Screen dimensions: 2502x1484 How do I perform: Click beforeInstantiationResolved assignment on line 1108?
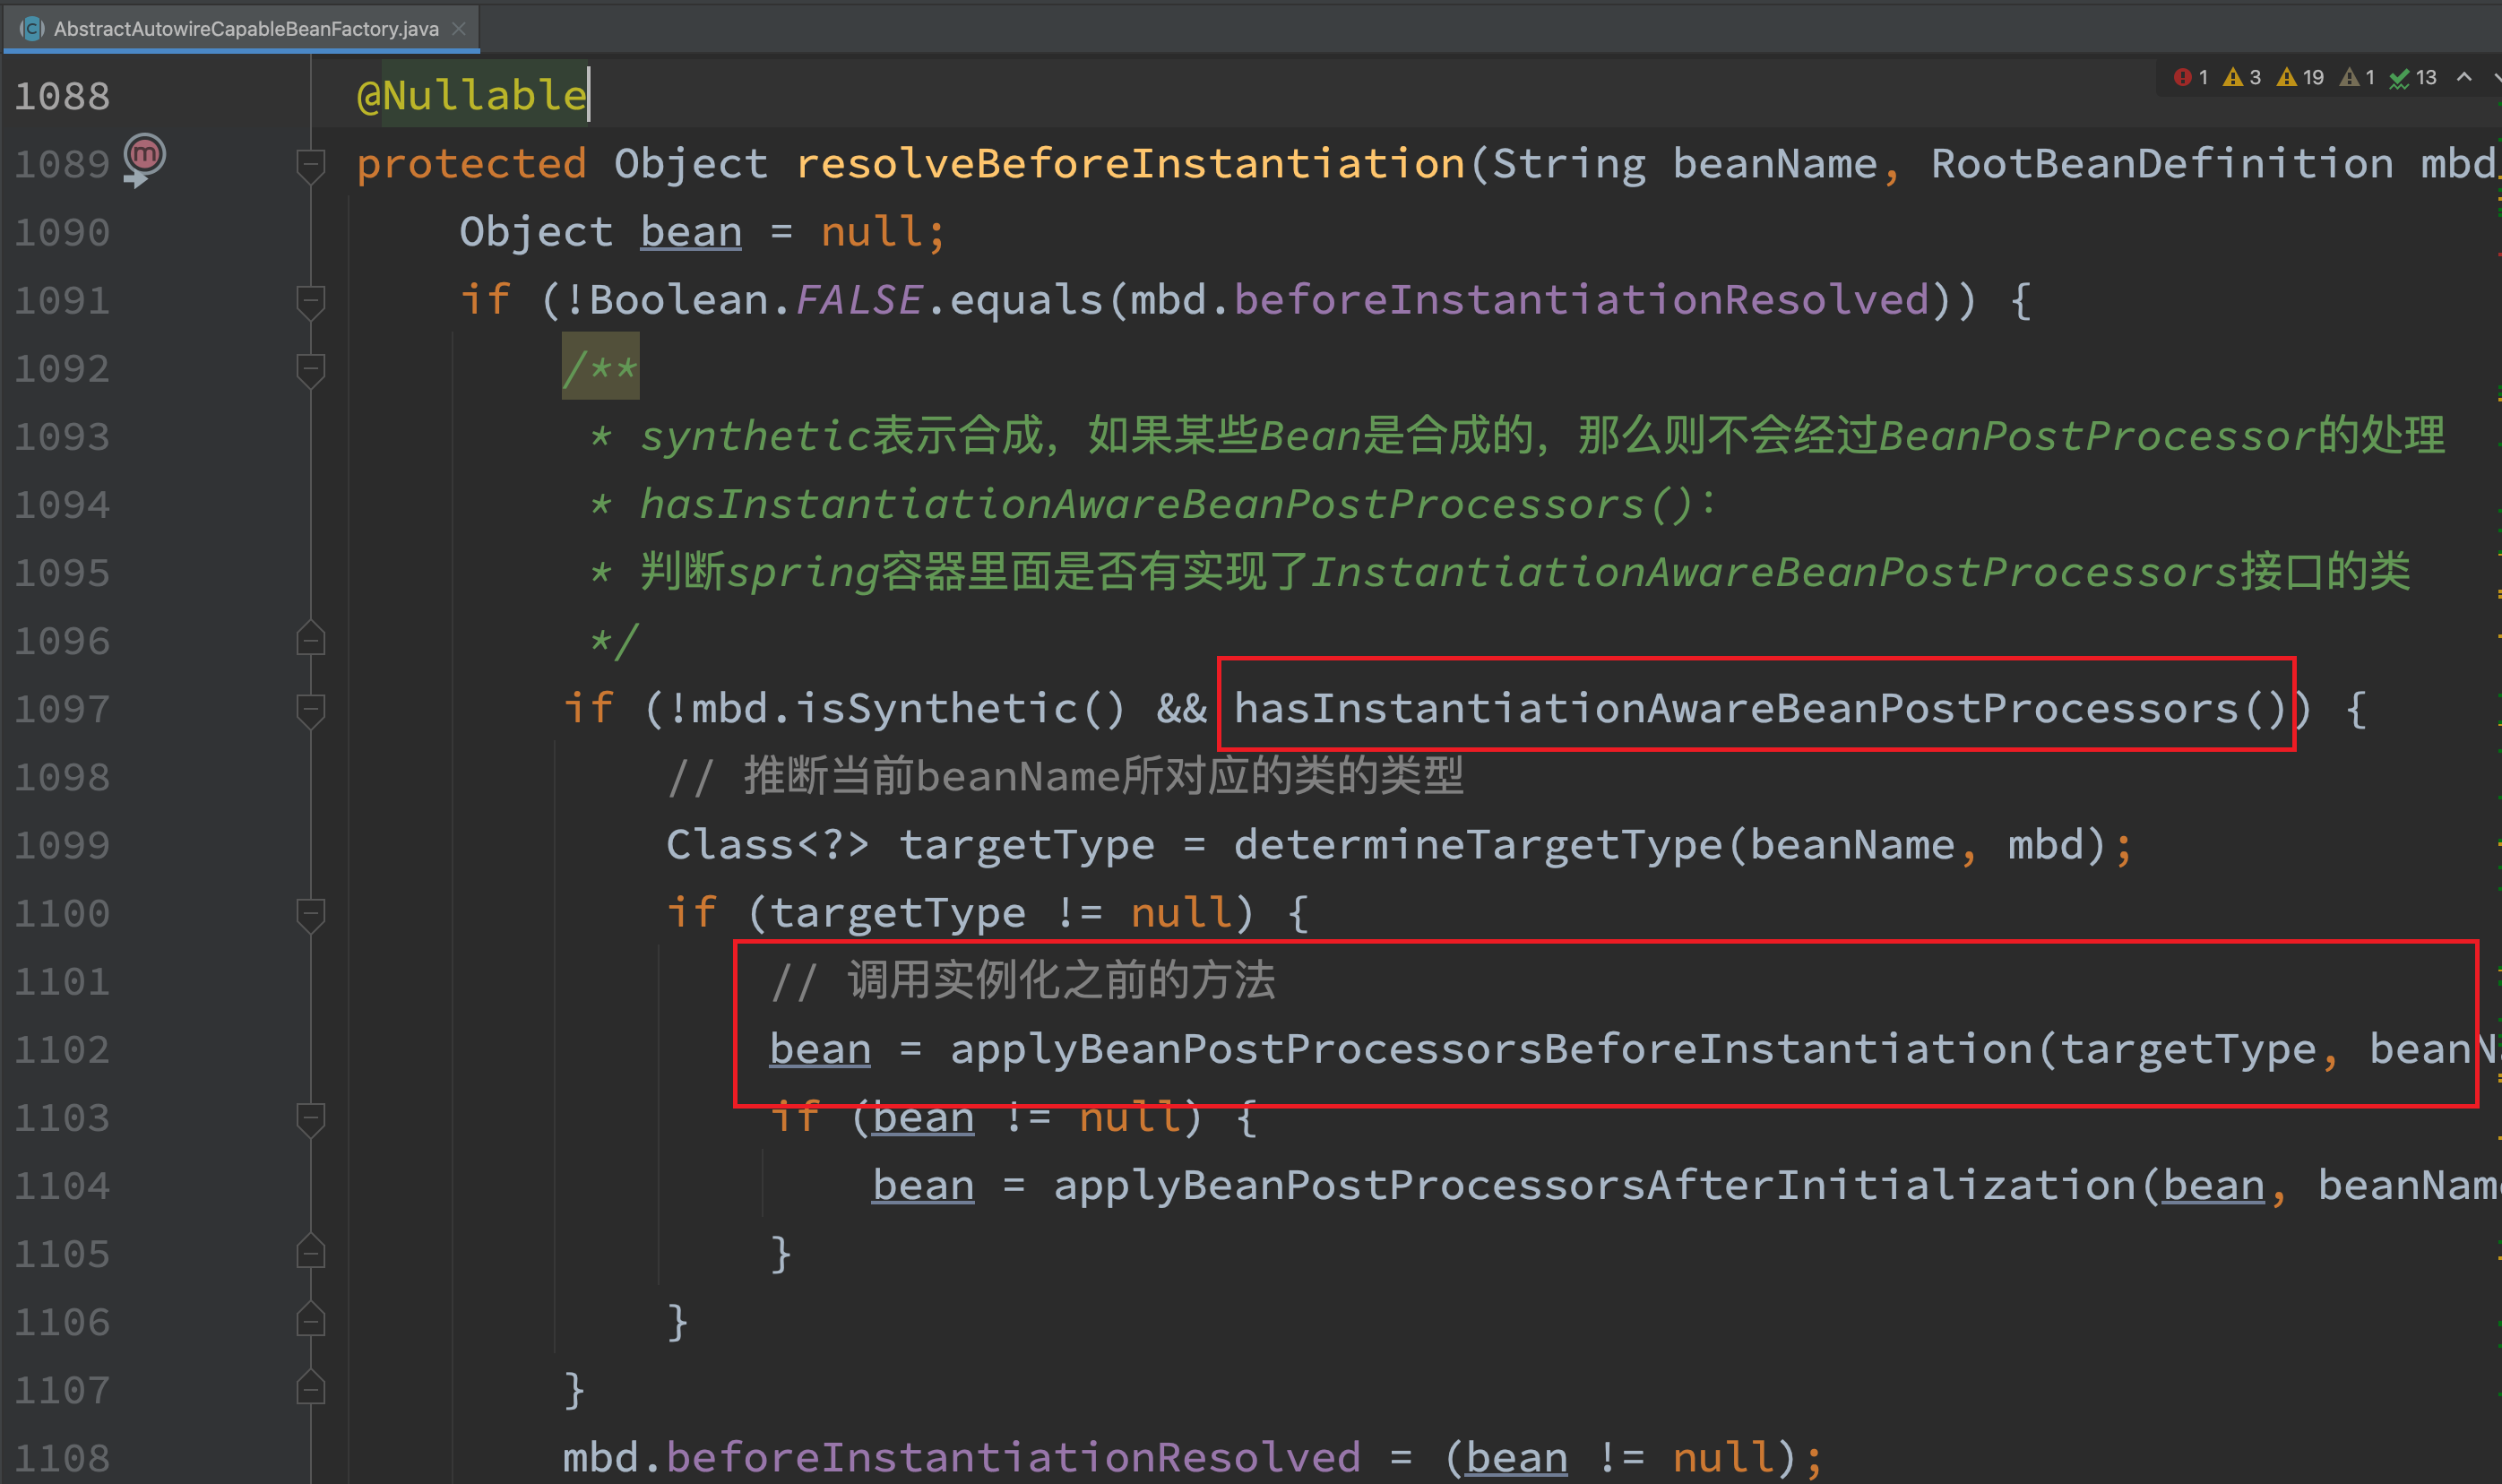point(1013,1458)
